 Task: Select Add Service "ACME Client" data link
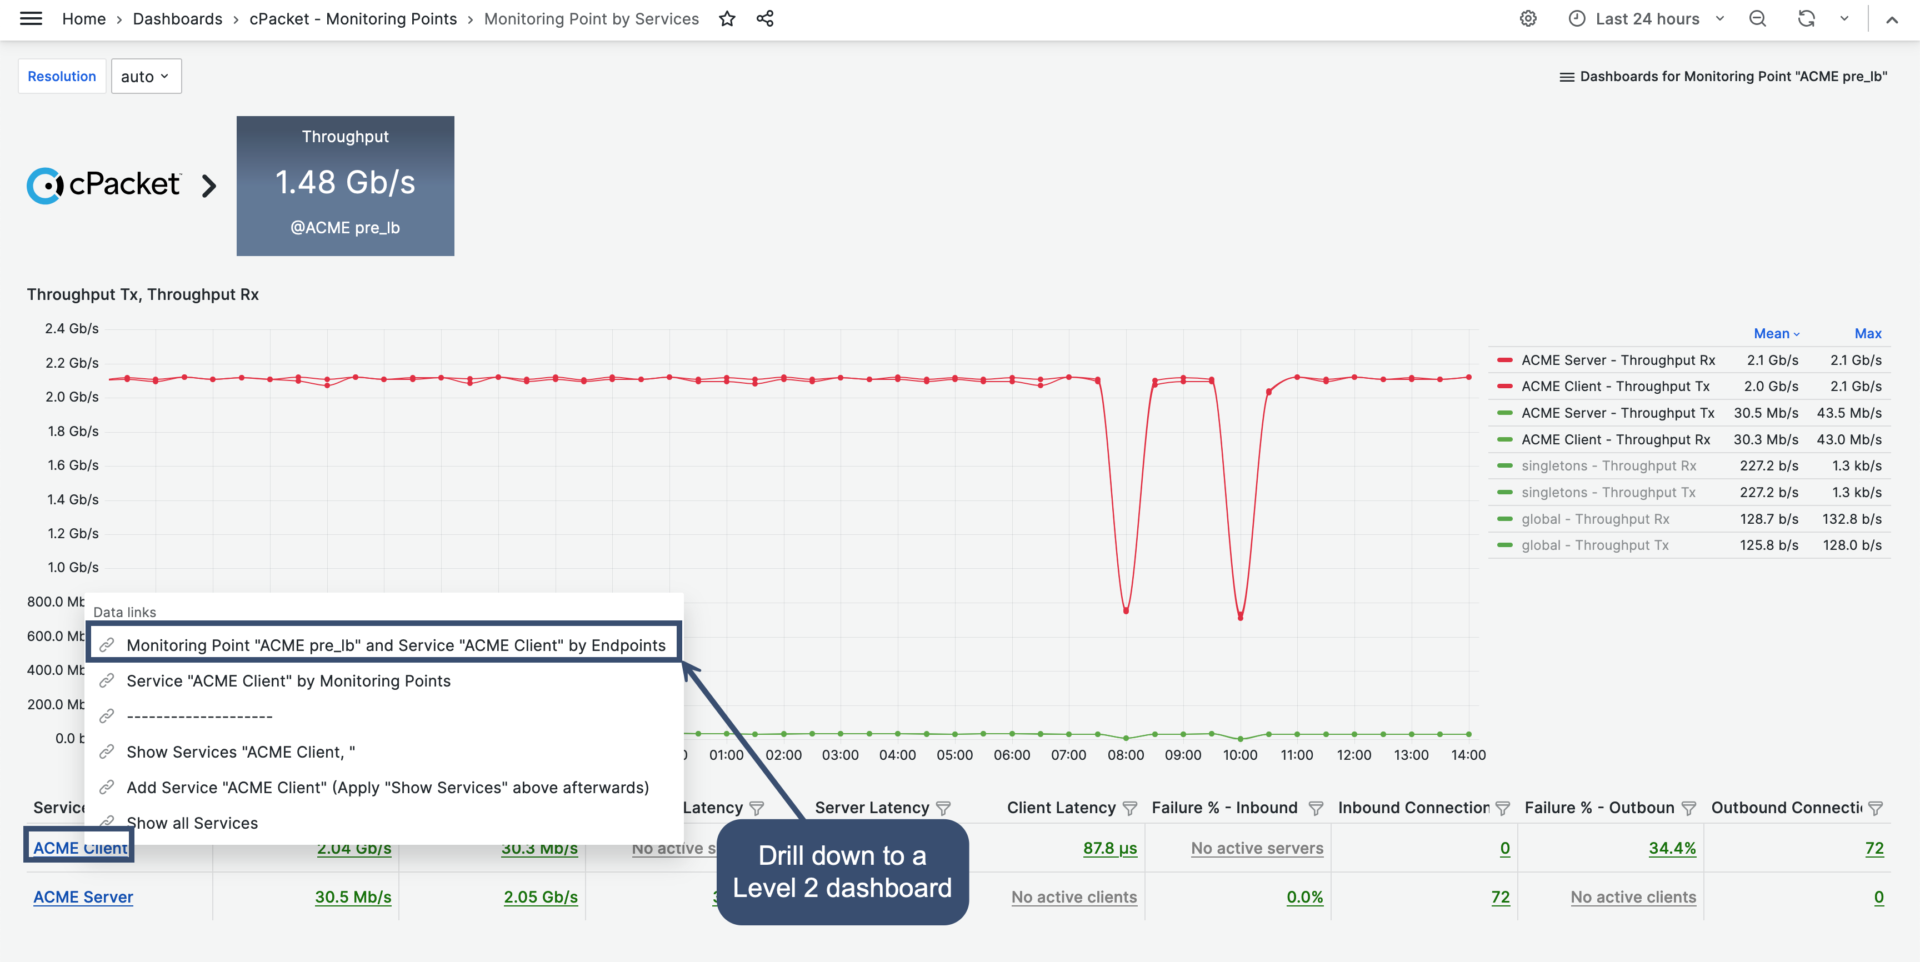pyautogui.click(x=384, y=788)
